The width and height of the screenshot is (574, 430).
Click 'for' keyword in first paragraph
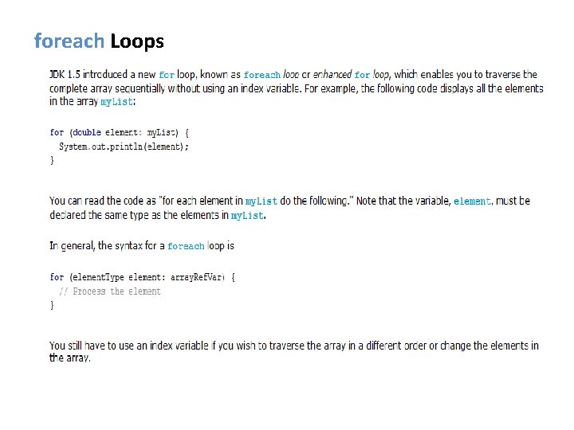pyautogui.click(x=167, y=75)
